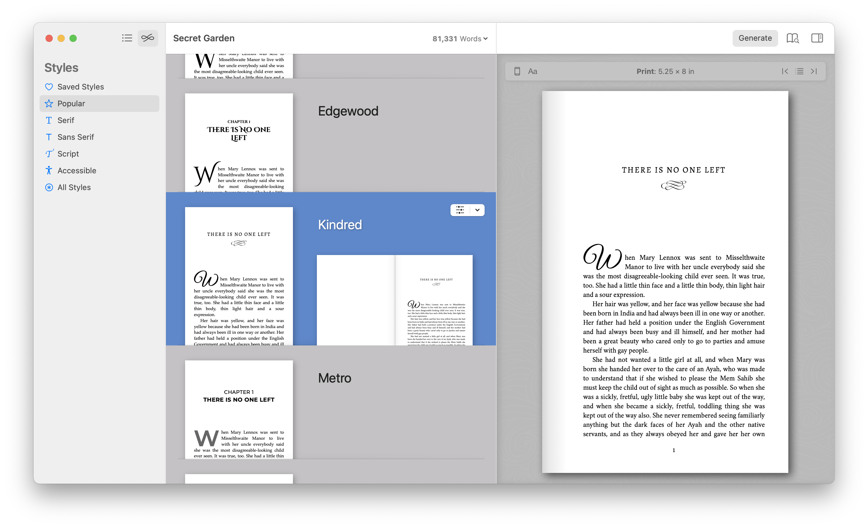Choose the Metro style thumbnail

click(239, 409)
